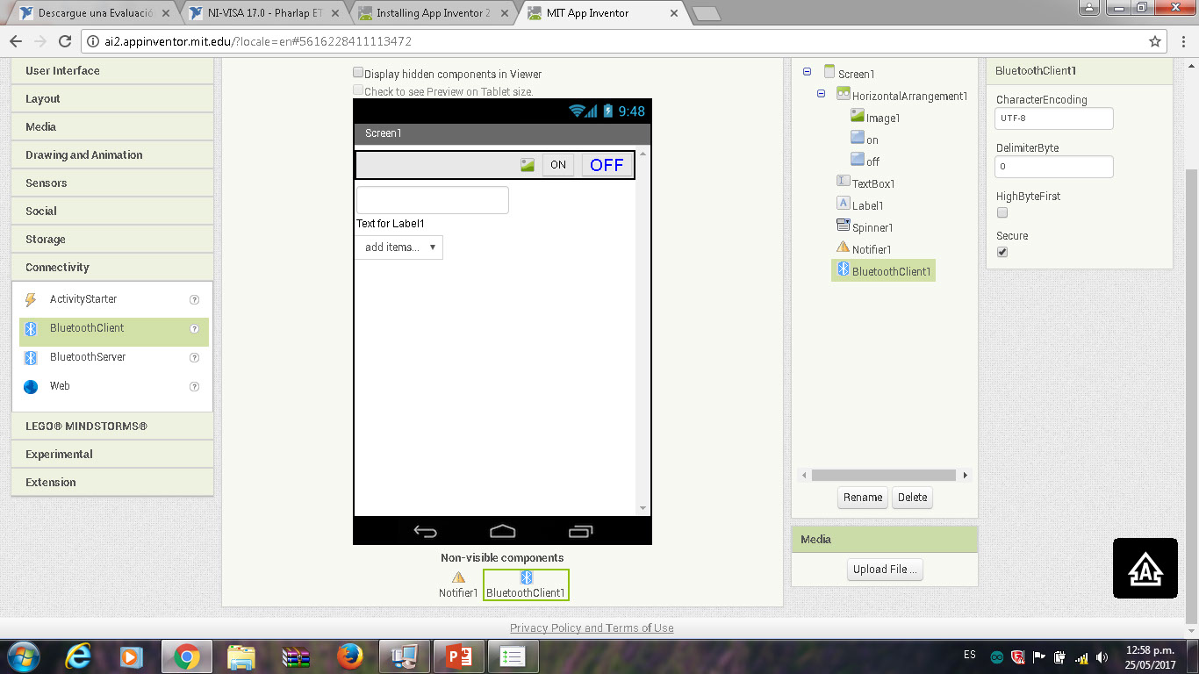This screenshot has height=674, width=1199.
Task: Click image placeholder in phone viewer
Action: click(x=528, y=165)
